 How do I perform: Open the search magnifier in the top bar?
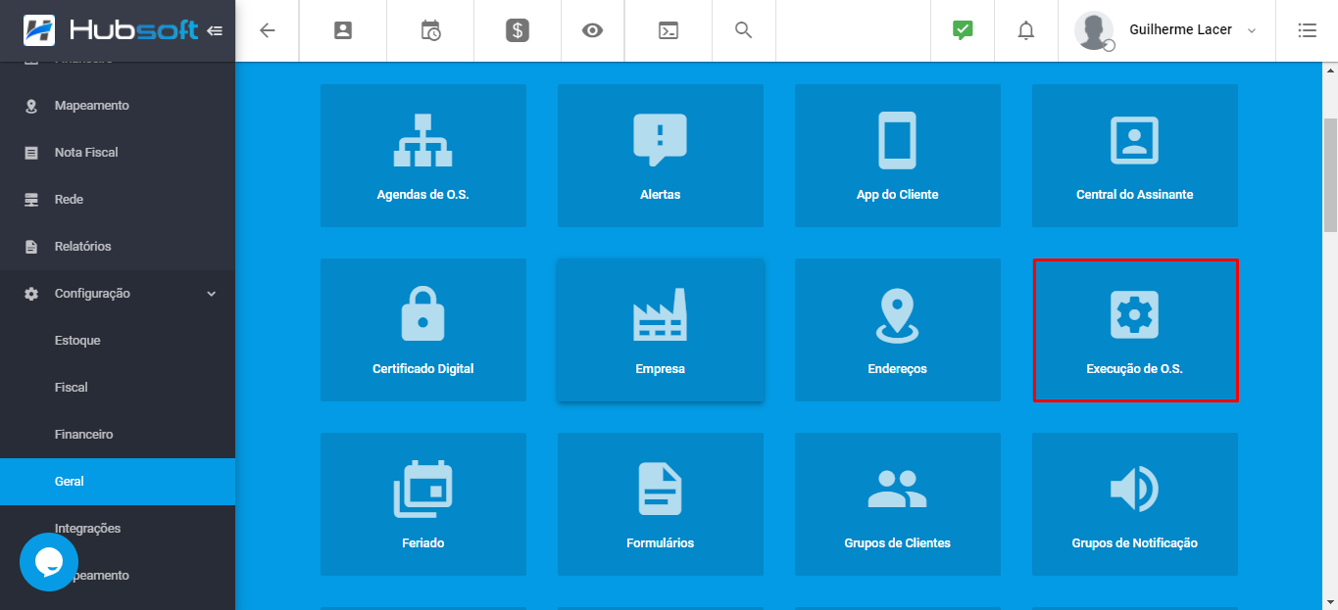pyautogui.click(x=743, y=29)
